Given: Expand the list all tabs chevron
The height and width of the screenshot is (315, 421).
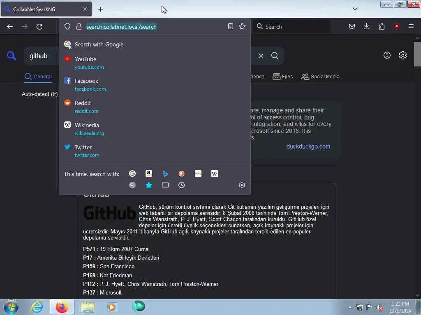Looking at the screenshot, I should coord(355,9).
